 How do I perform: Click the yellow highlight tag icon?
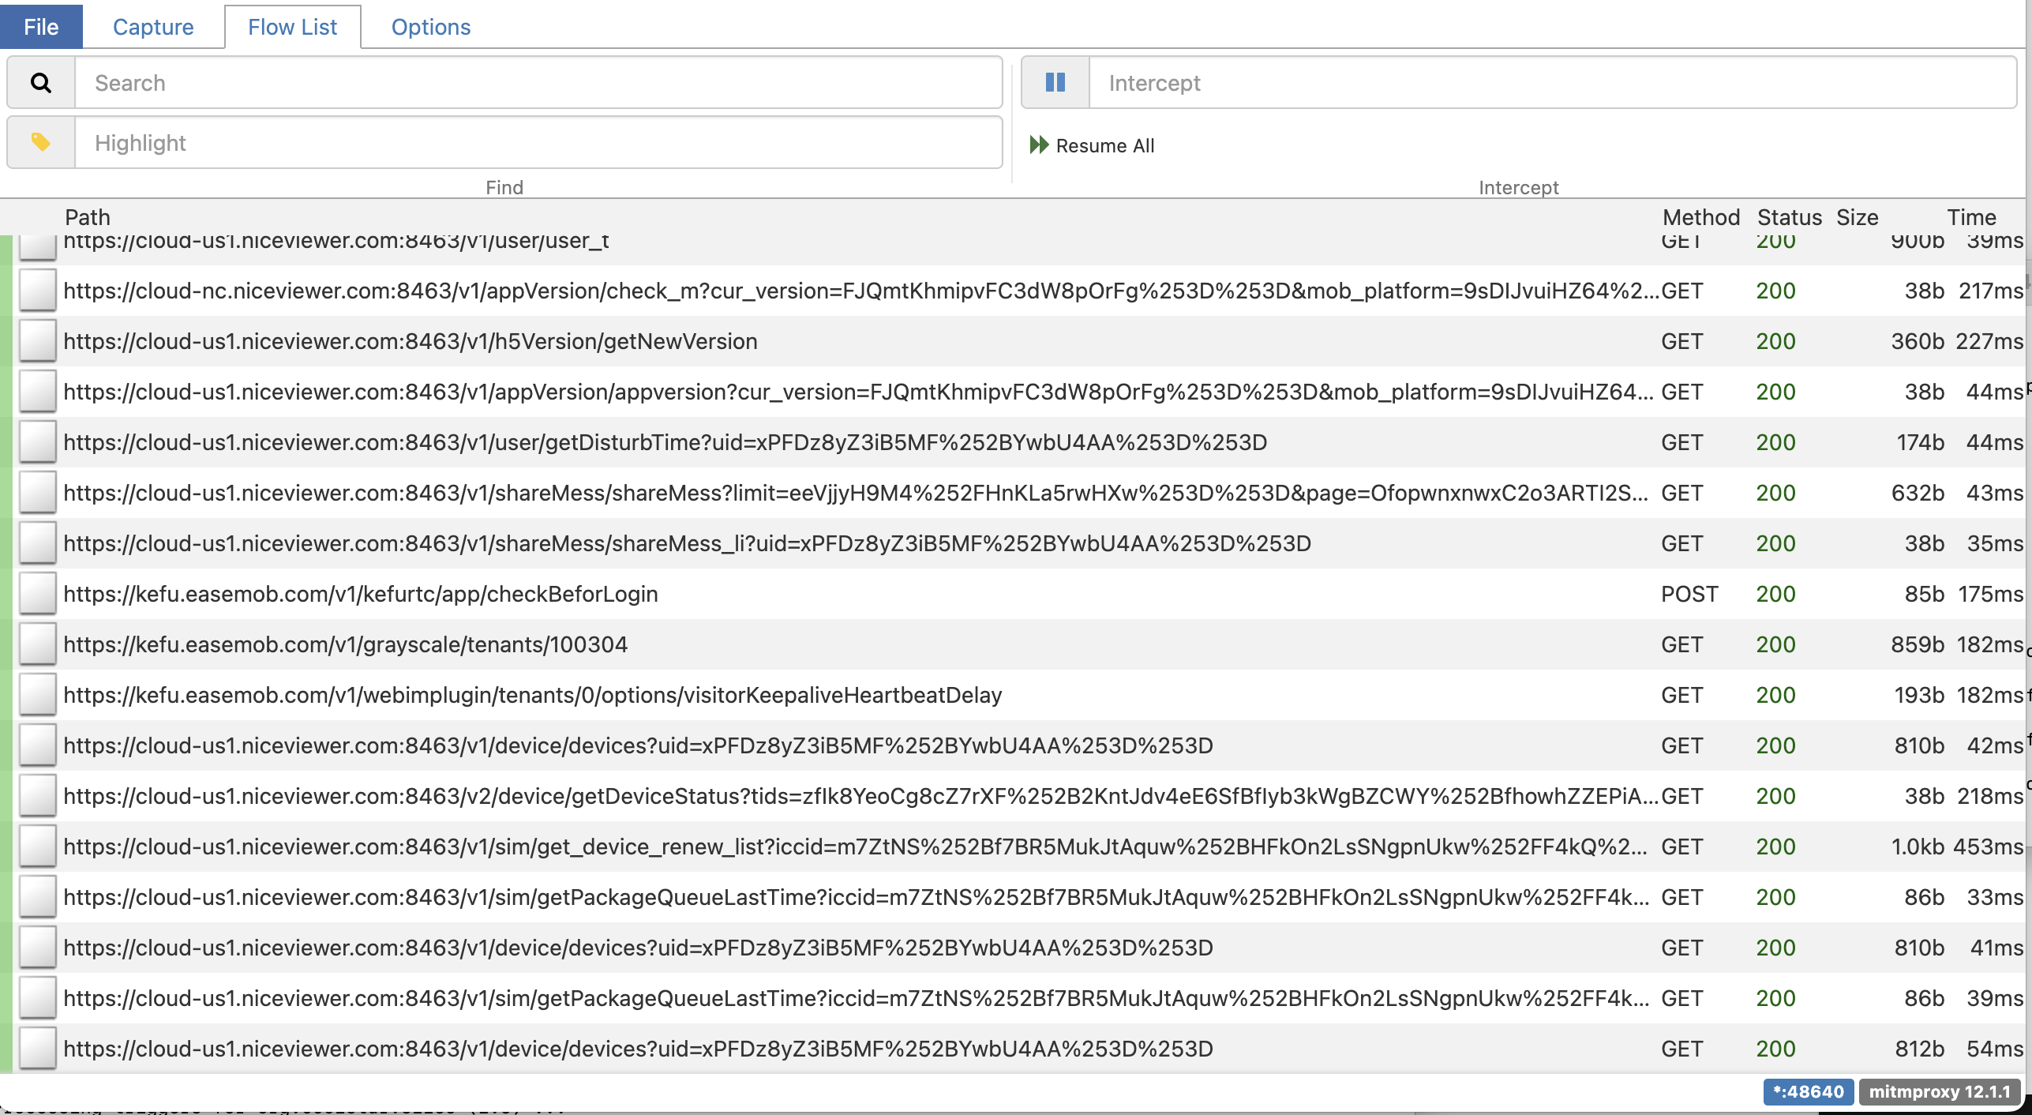pos(41,143)
